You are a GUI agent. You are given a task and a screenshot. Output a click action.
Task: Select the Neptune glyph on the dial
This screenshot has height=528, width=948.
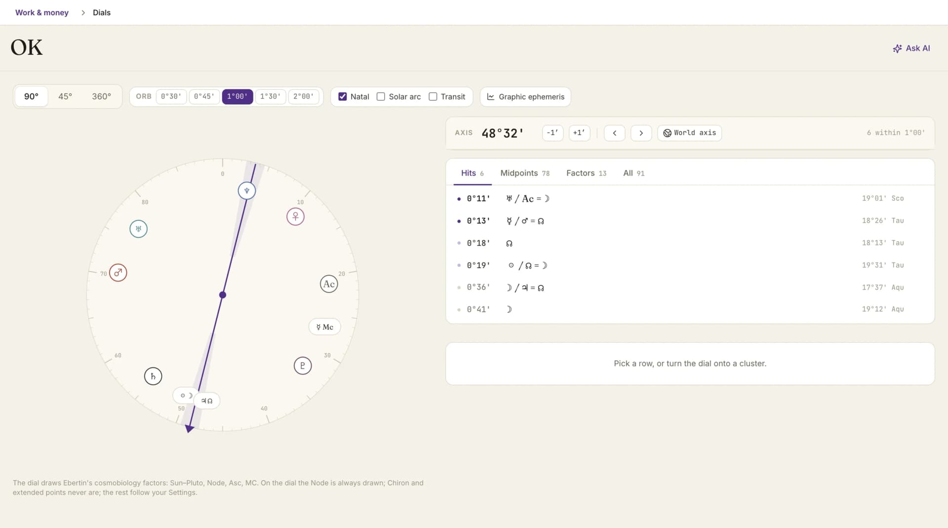[247, 191]
